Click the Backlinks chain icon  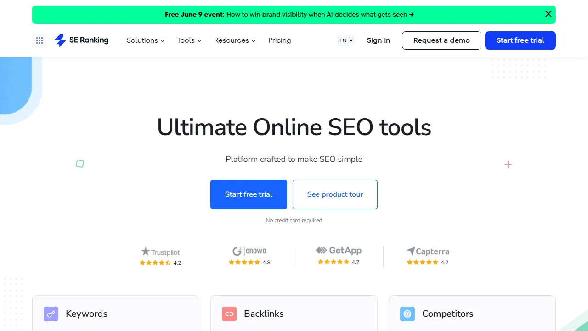coord(229,314)
